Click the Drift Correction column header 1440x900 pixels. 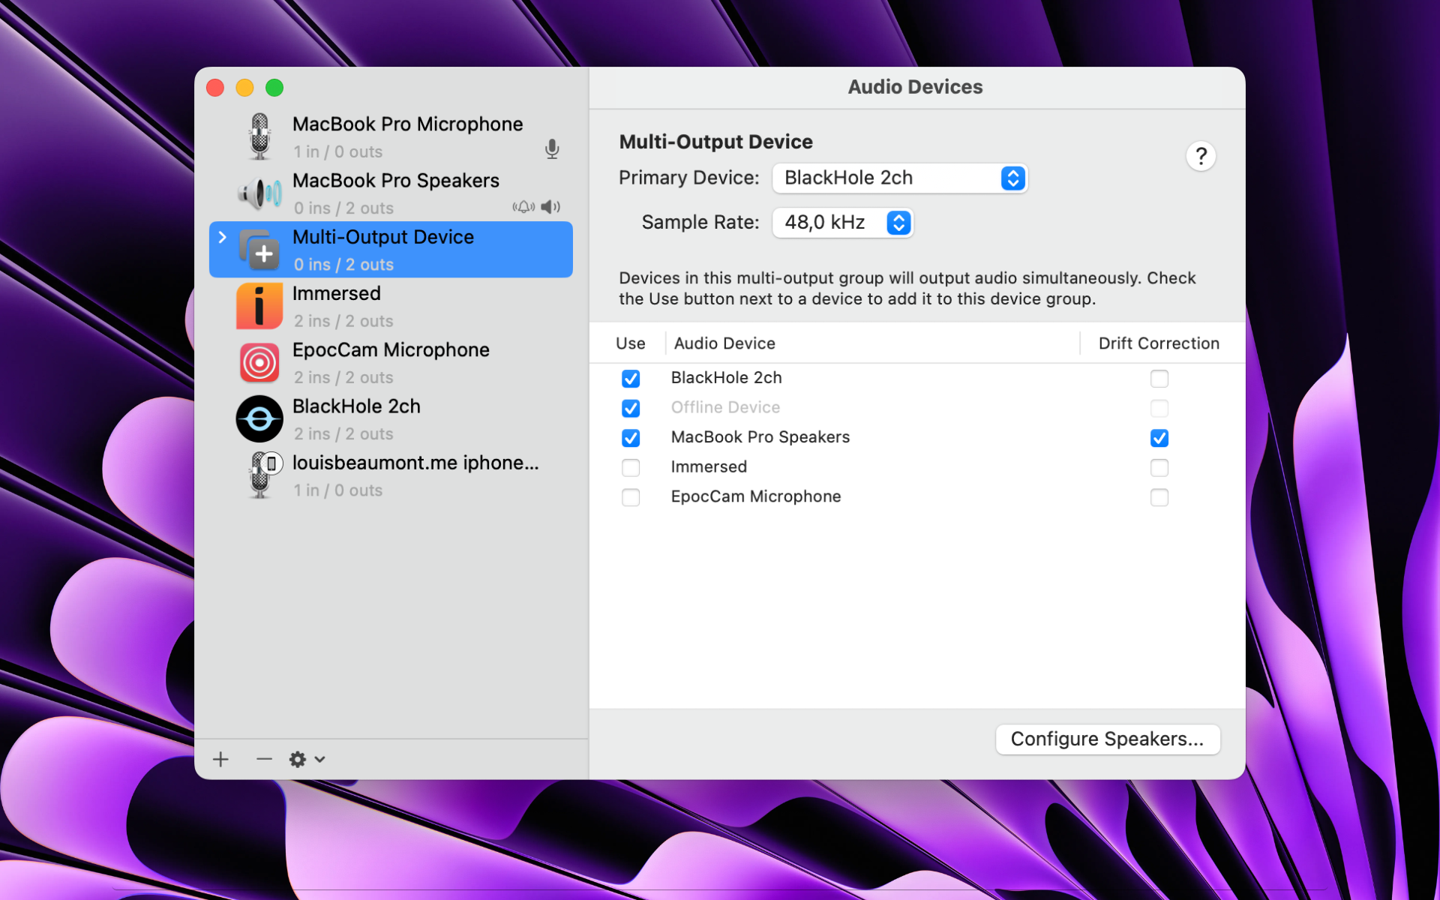[x=1158, y=343]
